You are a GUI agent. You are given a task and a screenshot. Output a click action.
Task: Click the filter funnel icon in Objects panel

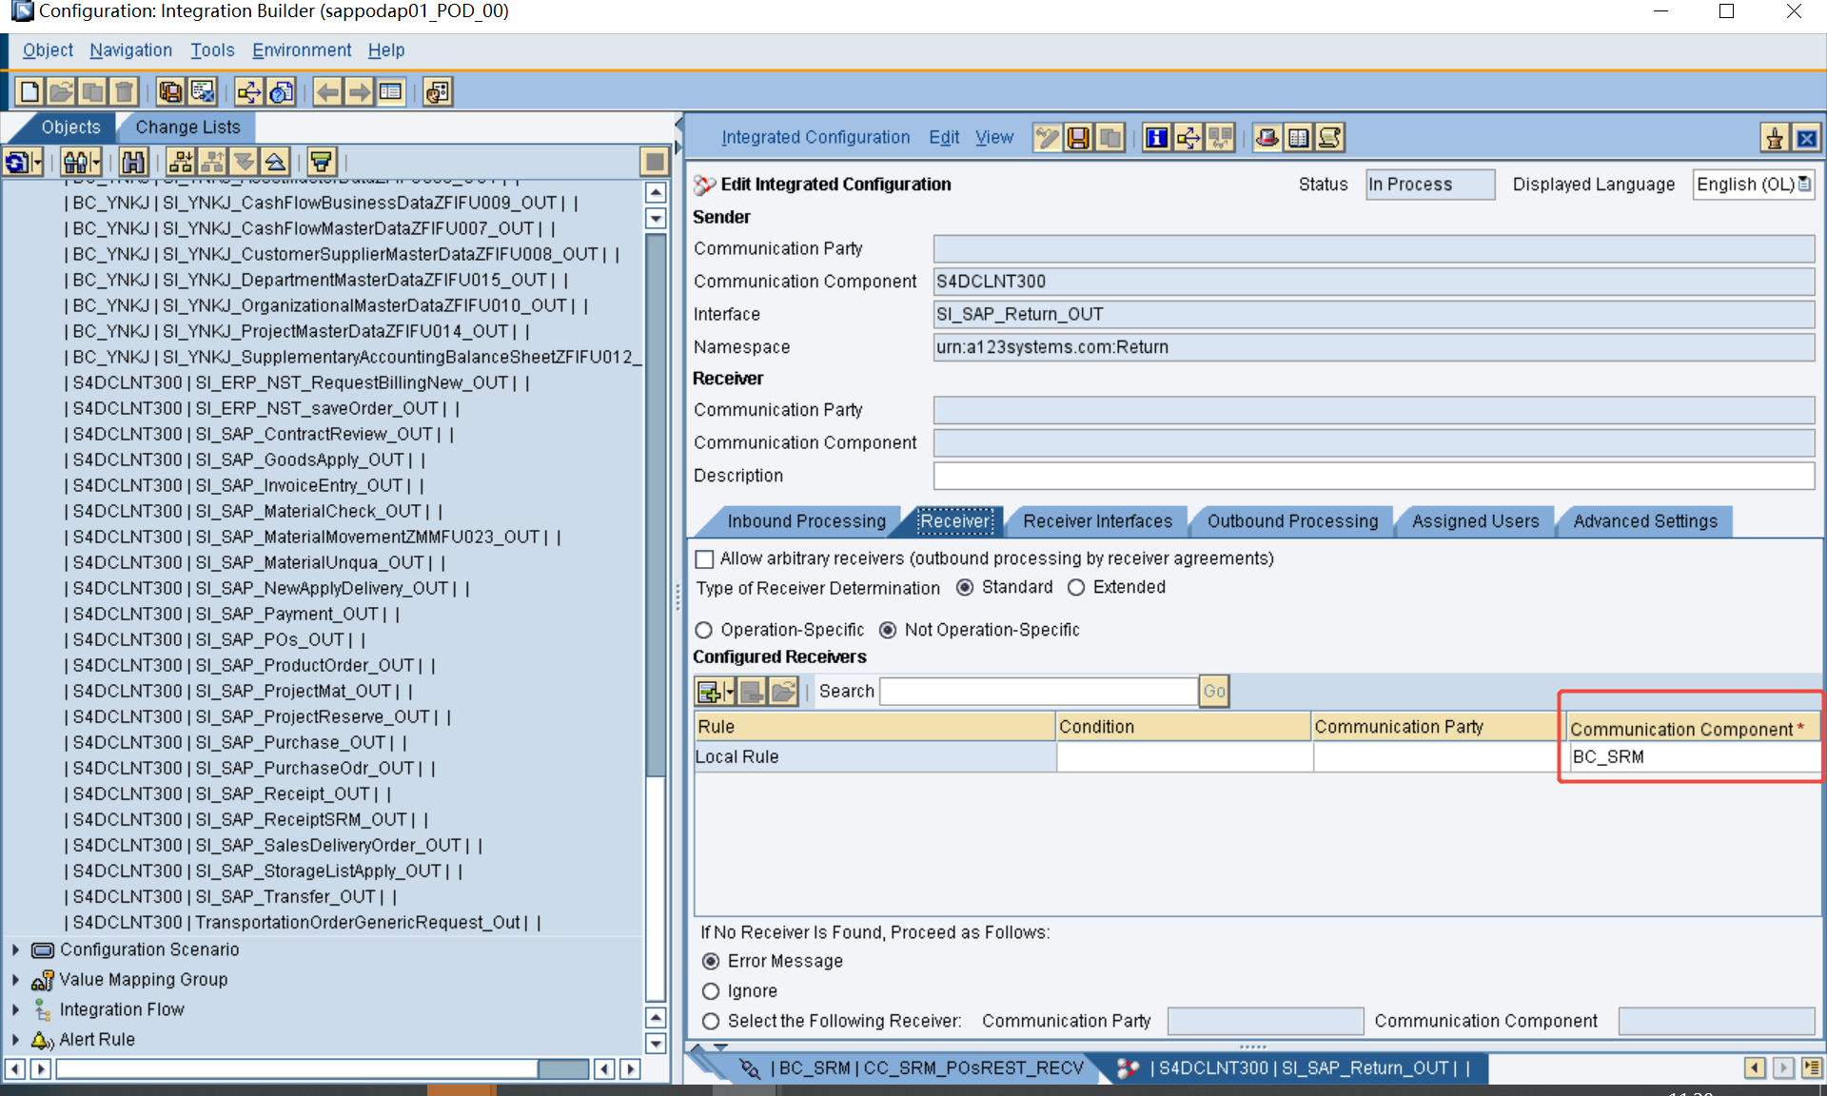pyautogui.click(x=322, y=162)
